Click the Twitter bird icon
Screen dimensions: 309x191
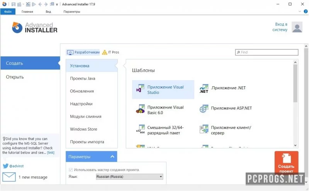[5, 166]
